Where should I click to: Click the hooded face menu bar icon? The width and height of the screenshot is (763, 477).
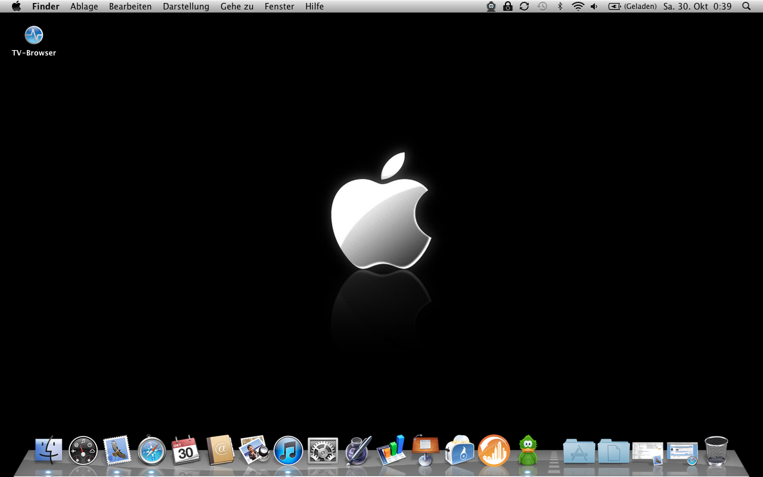tap(491, 7)
